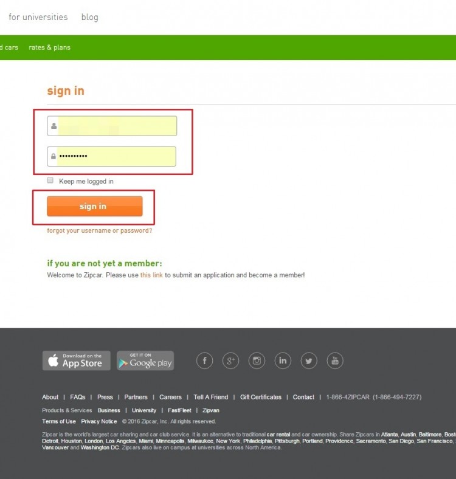
Task: Open the Business products link
Action: [109, 410]
